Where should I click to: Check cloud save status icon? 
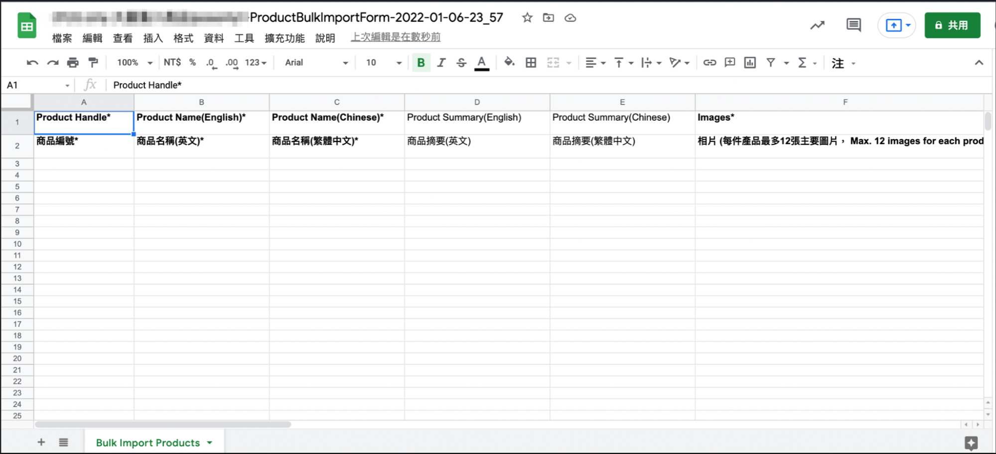(x=570, y=18)
